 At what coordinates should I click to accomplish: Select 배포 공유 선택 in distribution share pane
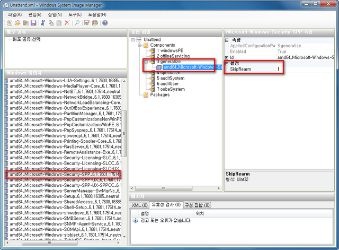(26, 39)
